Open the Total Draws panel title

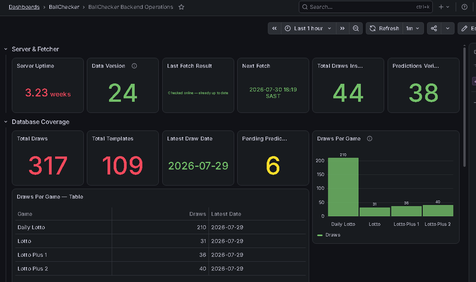tap(32, 139)
